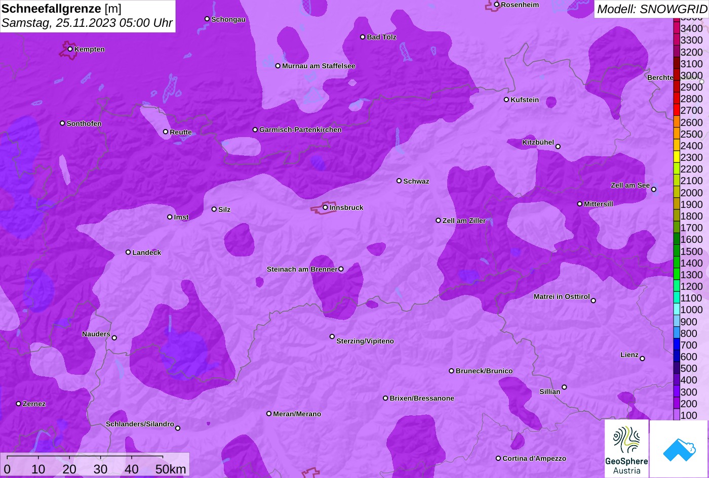Screen dimensions: 709x478
Task: Click the 50km scale bar label
Action: point(171,469)
